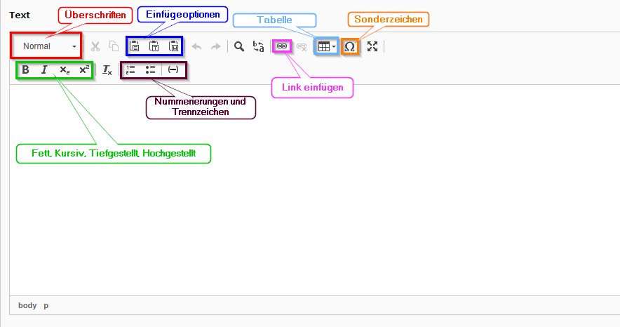
Task: Toggle italic formatting
Action: click(44, 69)
